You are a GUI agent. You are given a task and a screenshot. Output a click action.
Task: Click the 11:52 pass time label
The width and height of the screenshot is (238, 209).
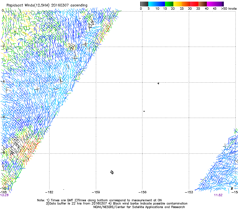coord(218,195)
